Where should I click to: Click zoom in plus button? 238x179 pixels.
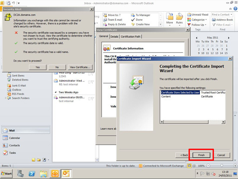(235, 166)
